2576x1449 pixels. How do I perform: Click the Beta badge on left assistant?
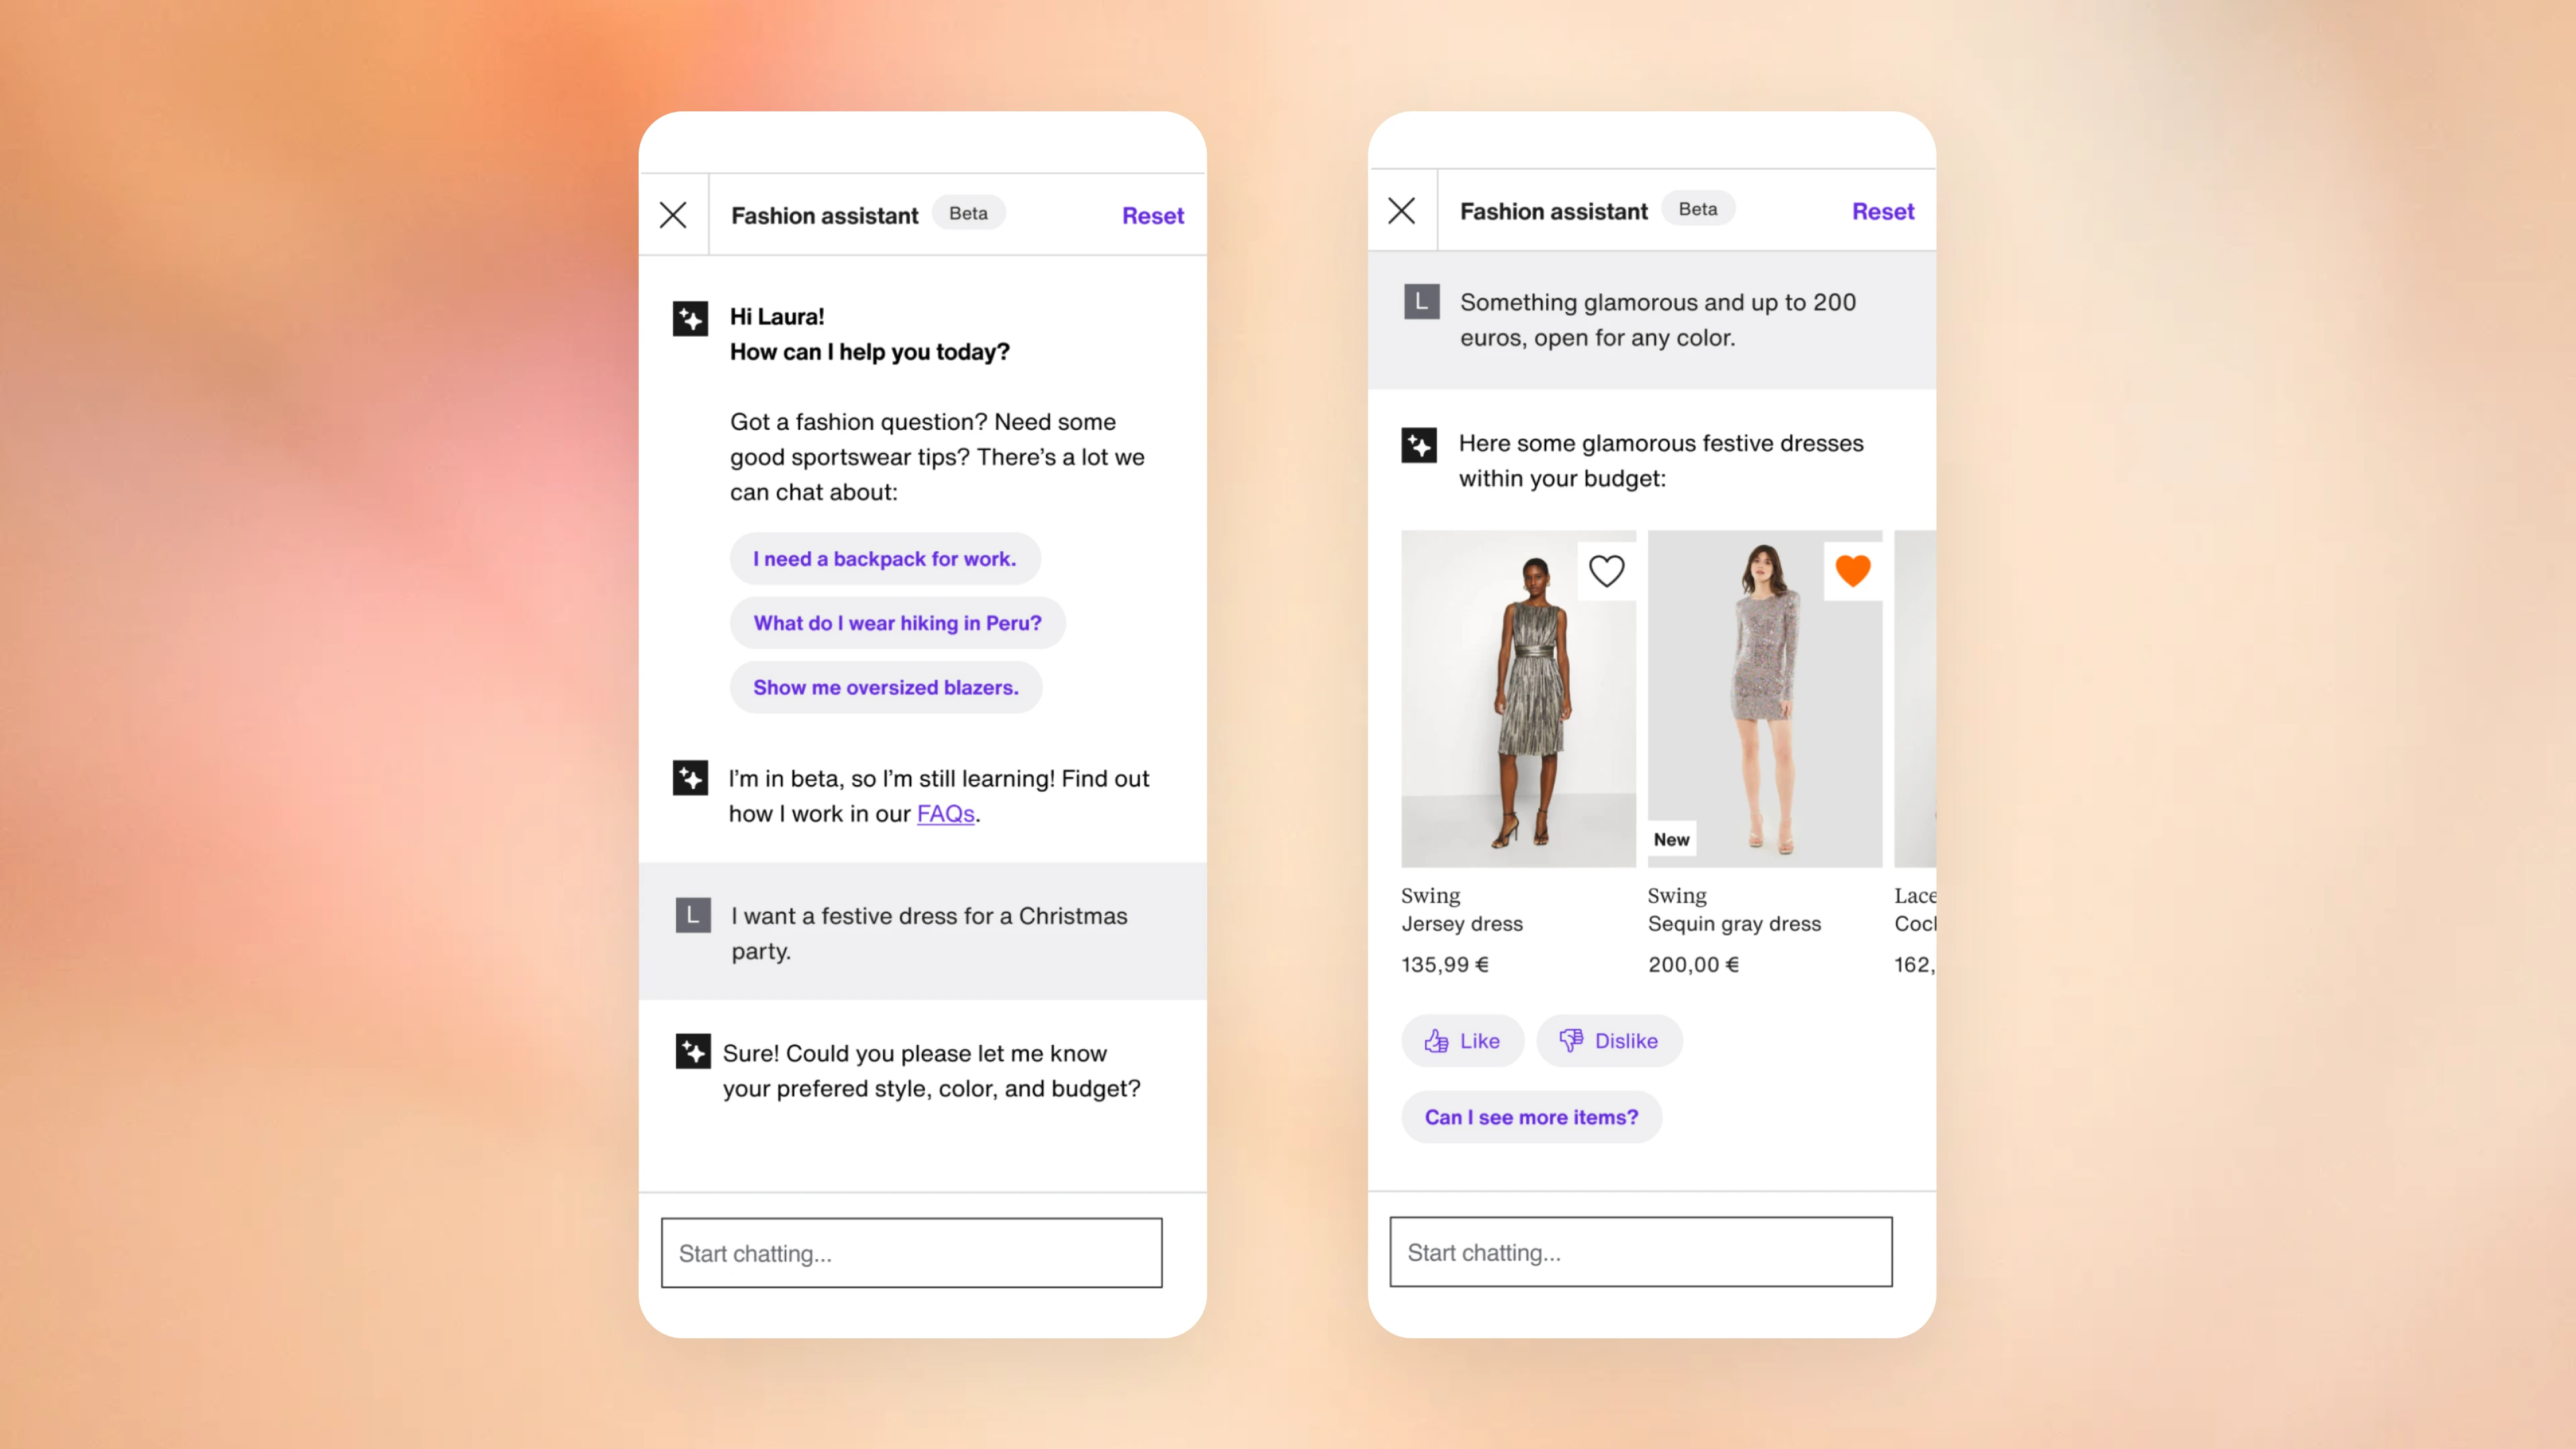(x=969, y=214)
